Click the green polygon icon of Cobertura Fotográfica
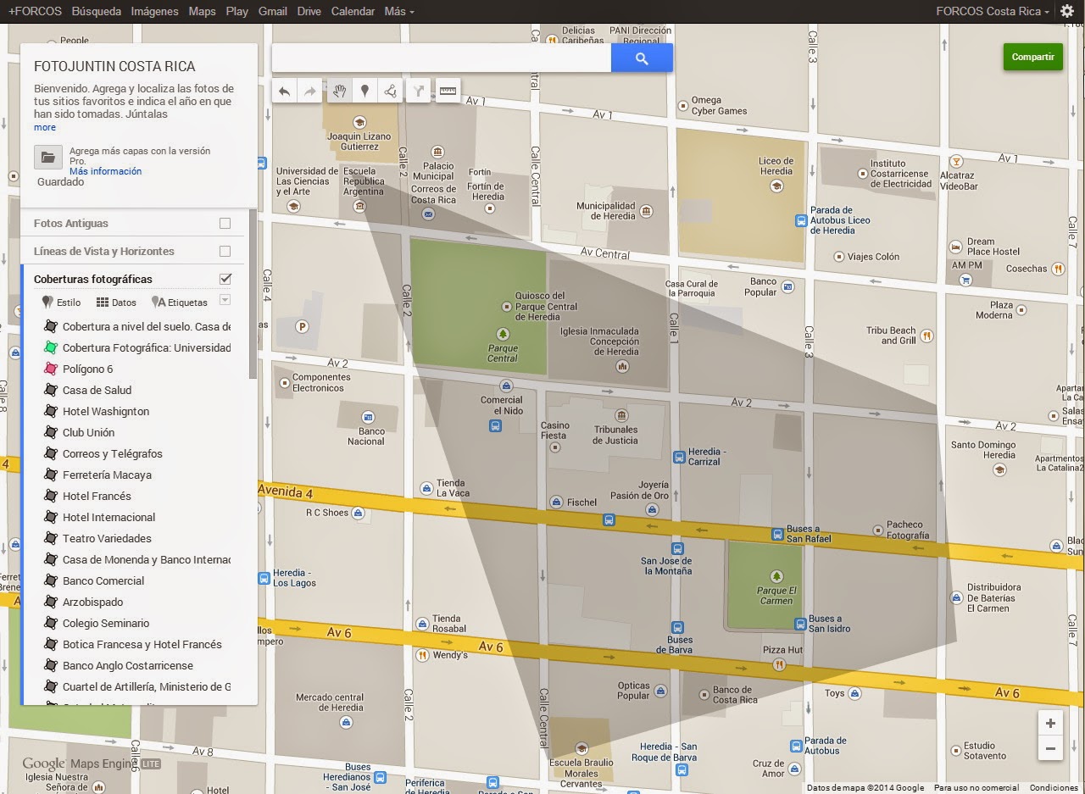This screenshot has height=794, width=1085. click(x=50, y=347)
